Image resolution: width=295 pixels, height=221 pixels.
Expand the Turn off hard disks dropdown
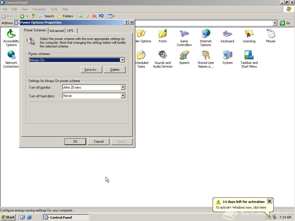(123, 96)
